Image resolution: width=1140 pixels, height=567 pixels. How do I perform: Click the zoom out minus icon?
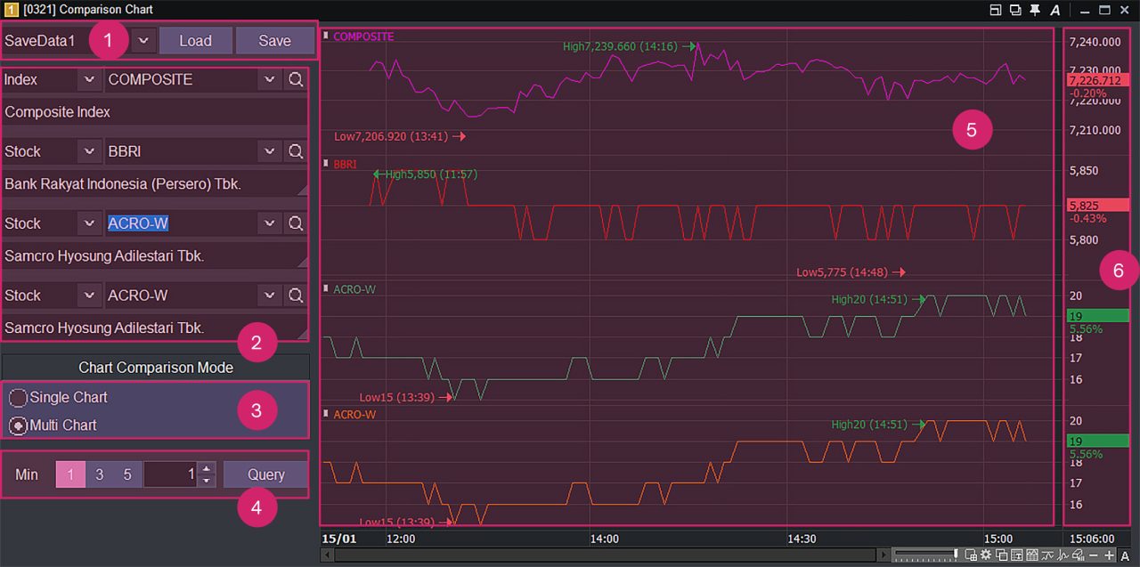point(1094,555)
